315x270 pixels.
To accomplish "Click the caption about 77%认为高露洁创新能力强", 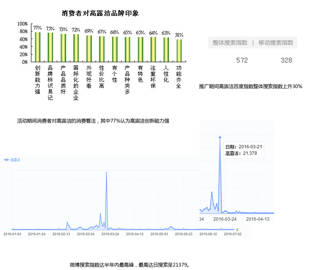I will (x=93, y=121).
